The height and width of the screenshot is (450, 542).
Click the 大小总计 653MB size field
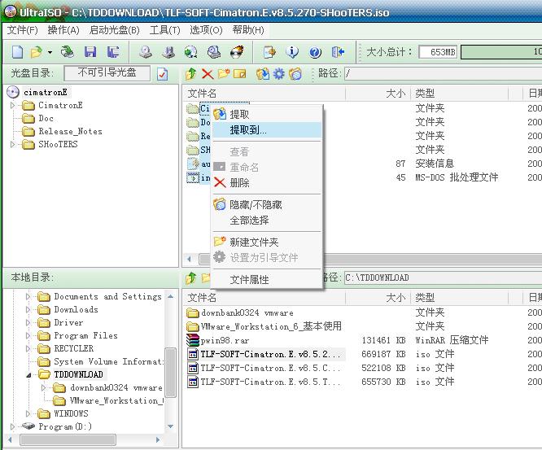point(438,52)
